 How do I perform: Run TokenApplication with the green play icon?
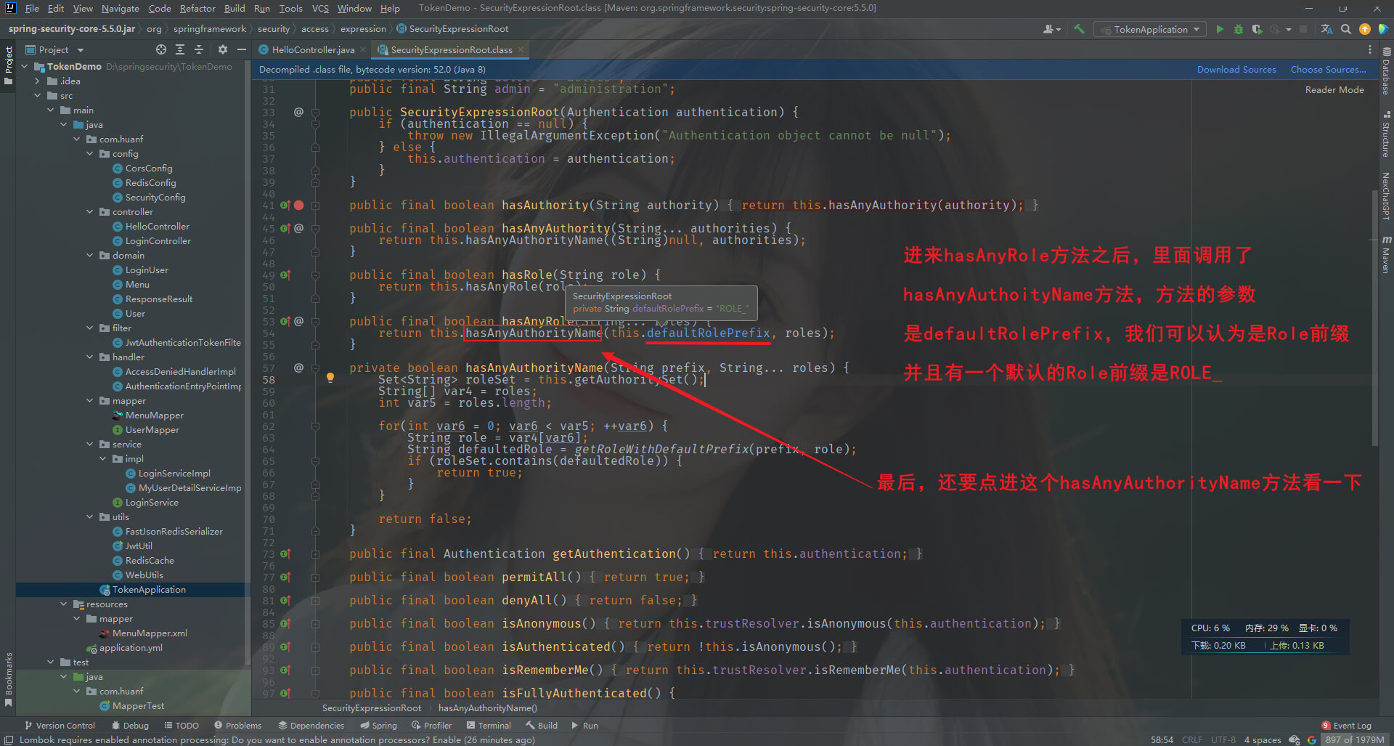(x=1220, y=29)
